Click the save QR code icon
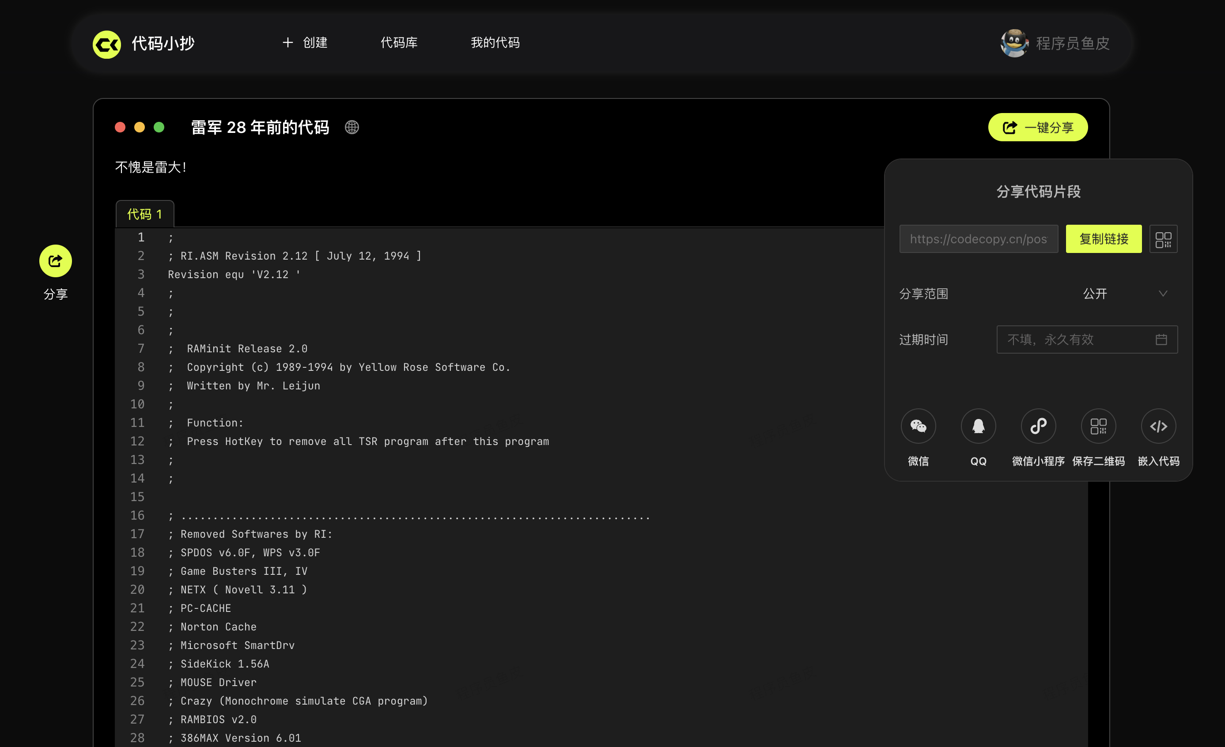This screenshot has width=1225, height=747. (x=1098, y=426)
